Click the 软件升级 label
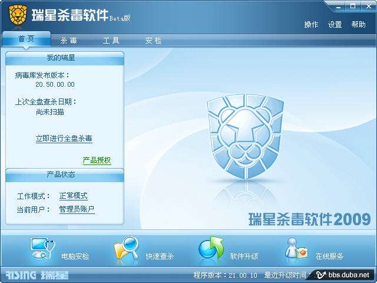The image size is (377, 283). coord(244,256)
